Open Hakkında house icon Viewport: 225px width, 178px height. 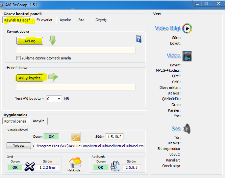(x=75, y=163)
